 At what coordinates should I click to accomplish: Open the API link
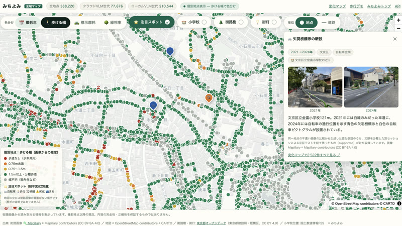[x=397, y=6]
